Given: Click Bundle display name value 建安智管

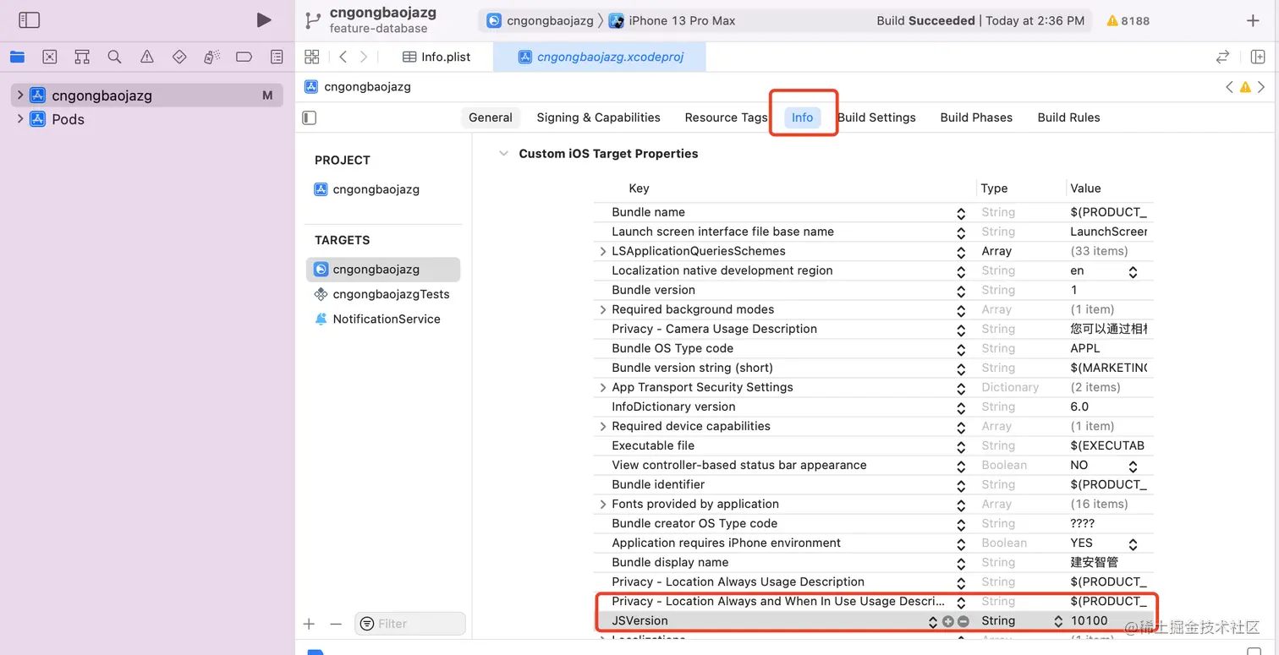Looking at the screenshot, I should 1094,563.
